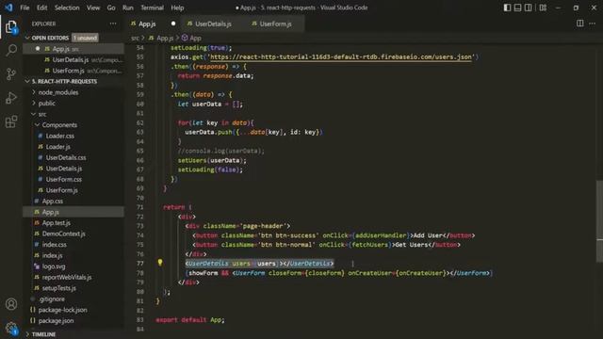Customize layout icon in title bar
The width and height of the screenshot is (603, 339).
(x=543, y=8)
